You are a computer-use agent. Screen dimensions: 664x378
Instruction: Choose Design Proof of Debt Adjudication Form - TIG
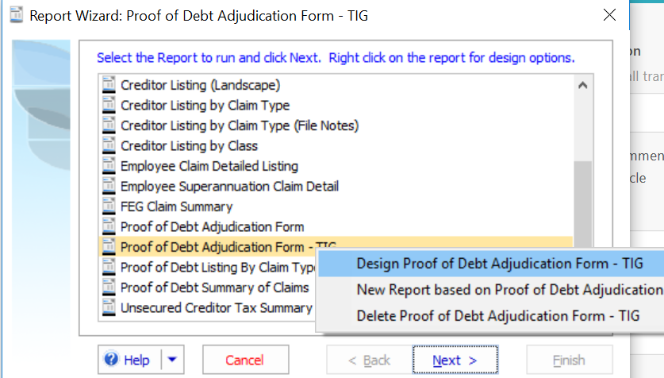[499, 264]
